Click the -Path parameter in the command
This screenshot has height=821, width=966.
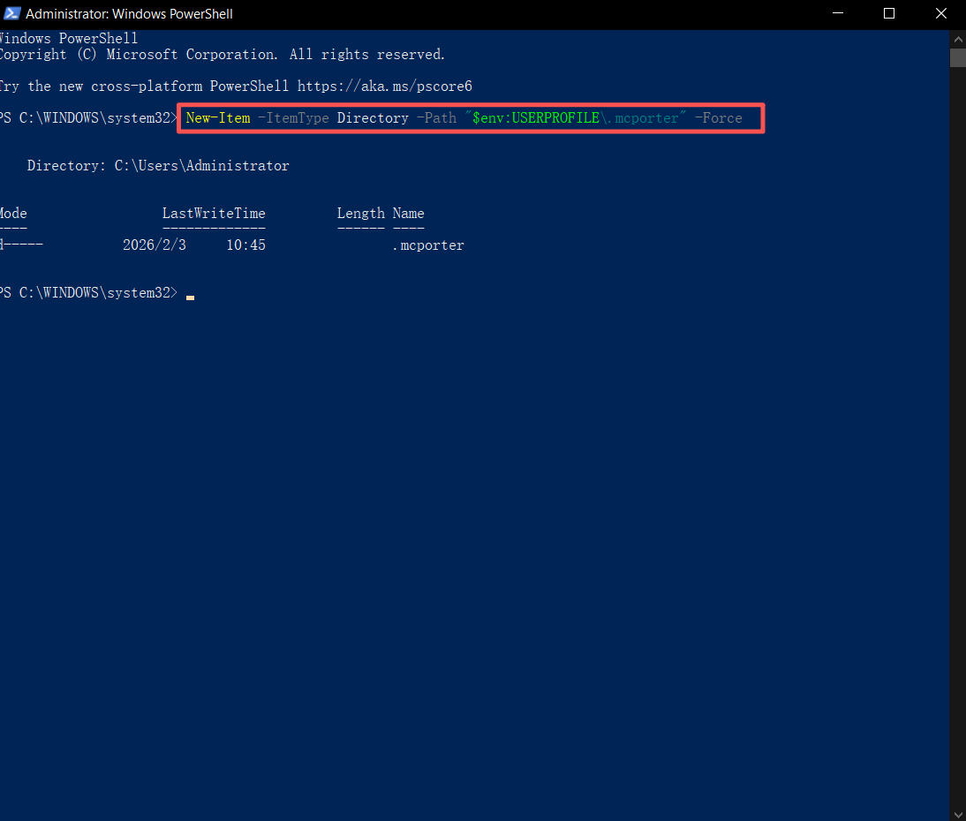pos(436,118)
